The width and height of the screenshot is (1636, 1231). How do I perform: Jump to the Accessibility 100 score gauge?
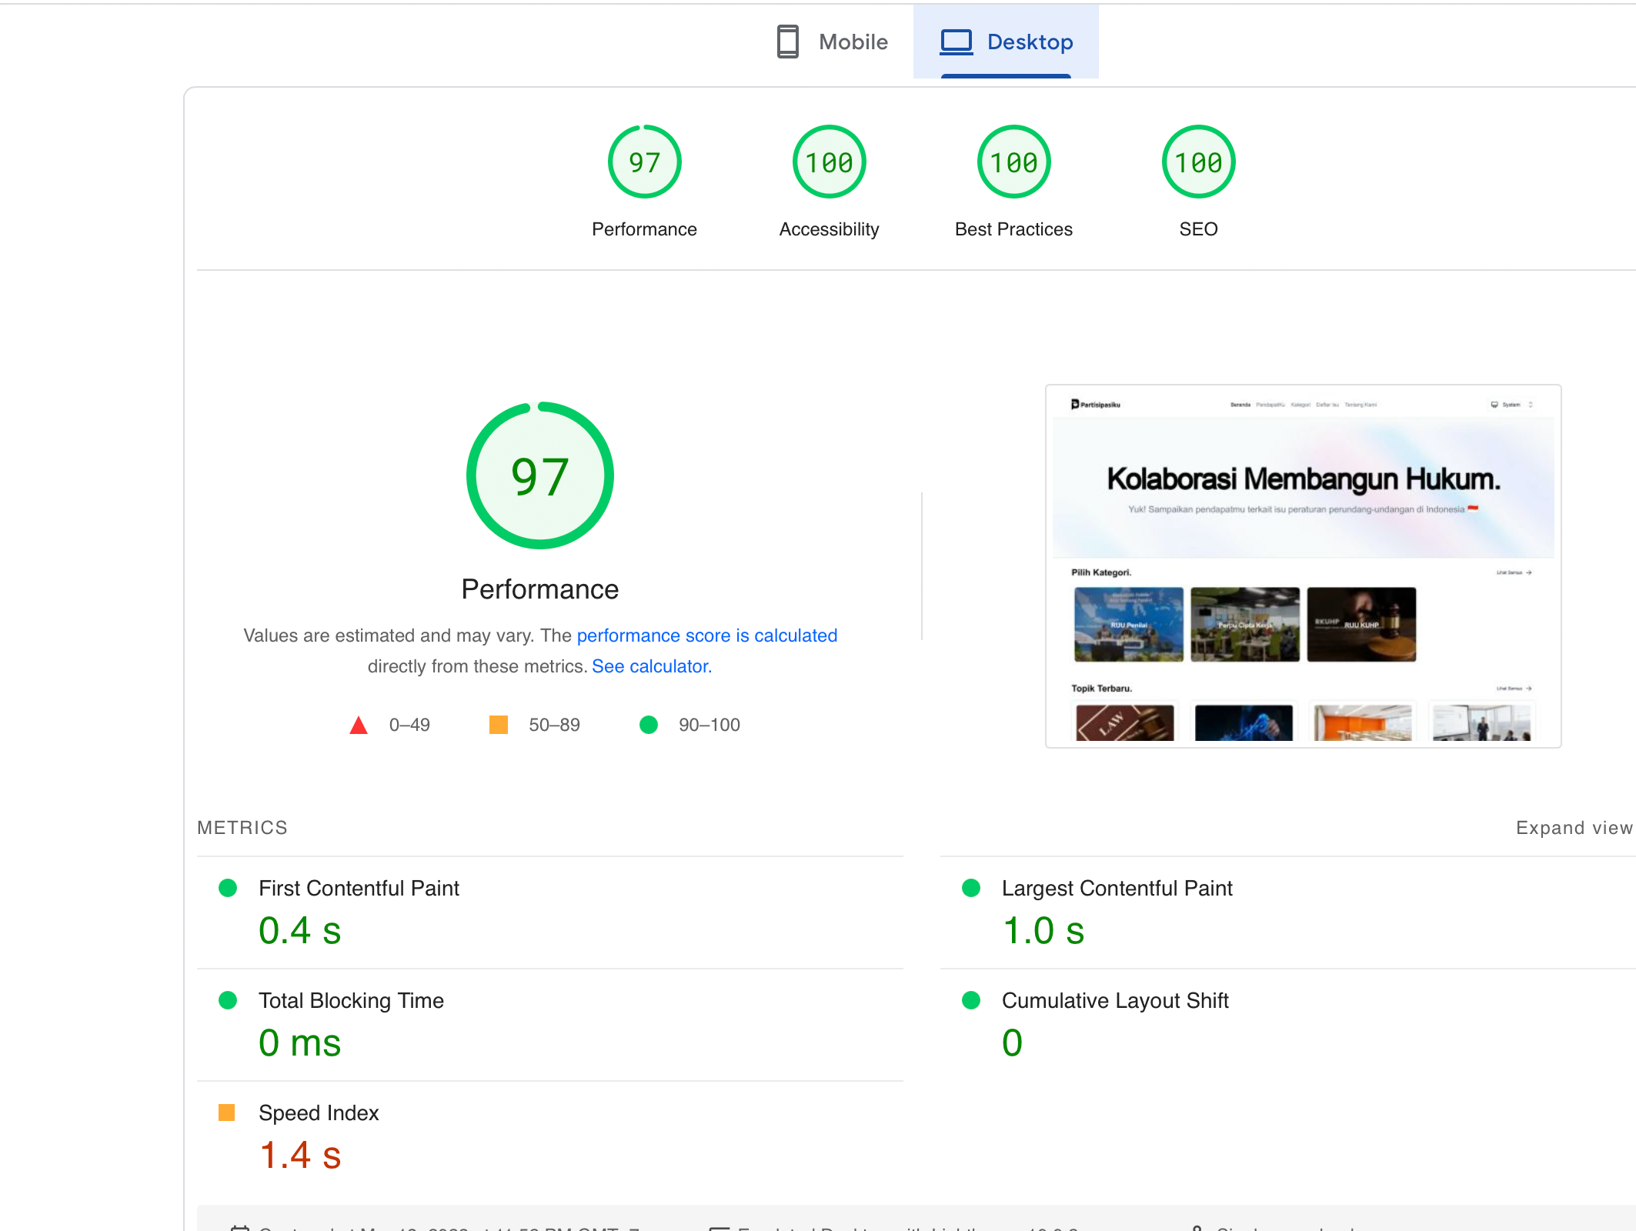[829, 162]
